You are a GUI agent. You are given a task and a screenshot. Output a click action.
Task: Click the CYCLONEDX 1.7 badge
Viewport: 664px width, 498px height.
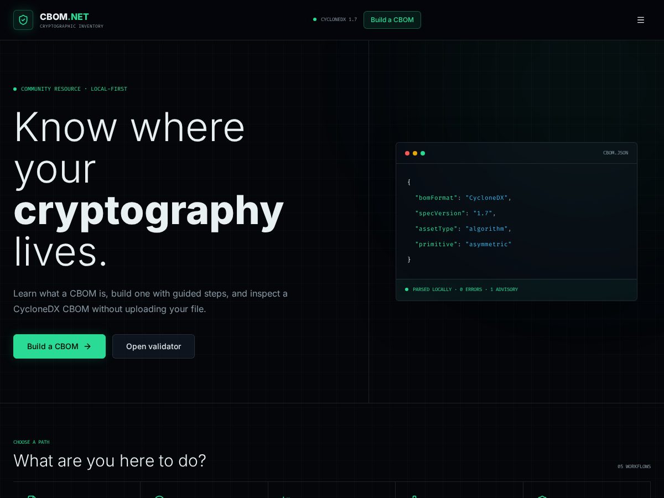(335, 19)
